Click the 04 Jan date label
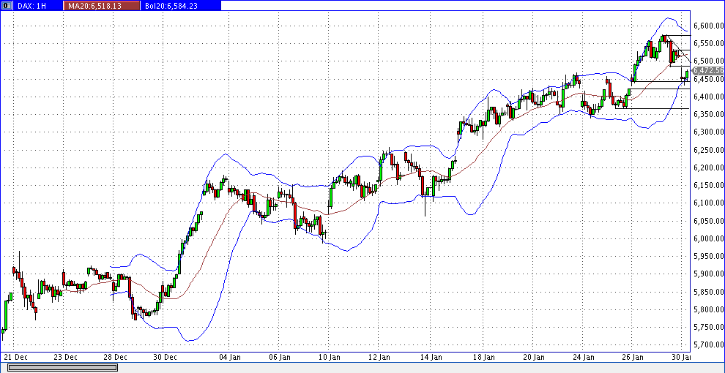Screen dimensions: 725x373 click(x=230, y=358)
